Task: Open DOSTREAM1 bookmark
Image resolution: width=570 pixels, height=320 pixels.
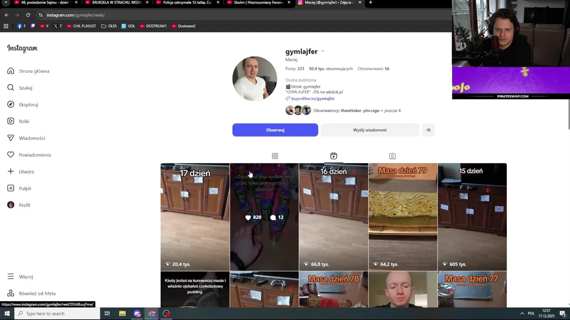Action: [153, 26]
